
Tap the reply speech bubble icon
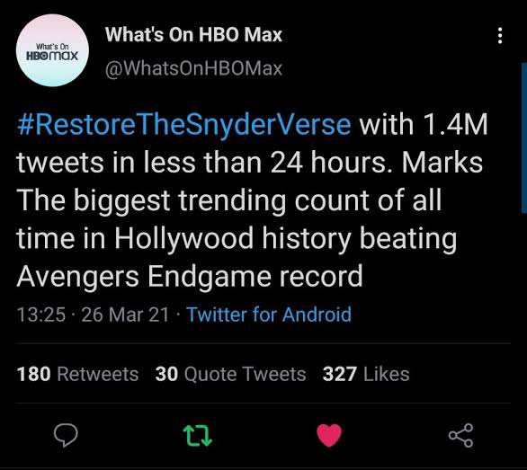[x=66, y=435]
